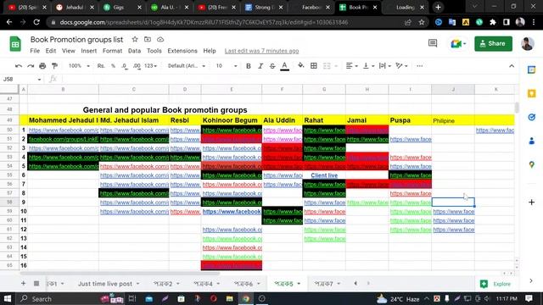Increase decimal places
Screen dimensions: 543x305
coord(137,66)
